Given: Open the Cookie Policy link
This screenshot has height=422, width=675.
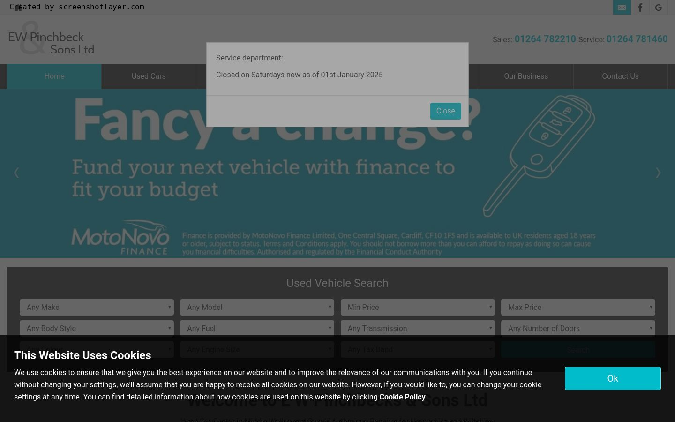Looking at the screenshot, I should (x=402, y=397).
